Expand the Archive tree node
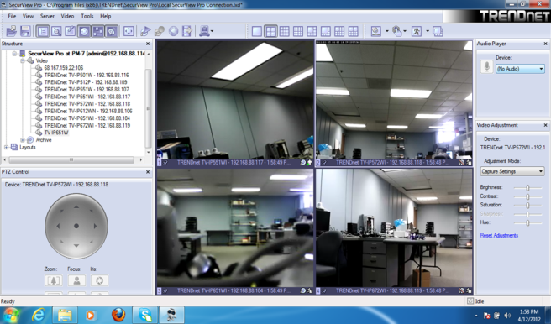Image resolution: width=551 pixels, height=324 pixels. (x=23, y=140)
